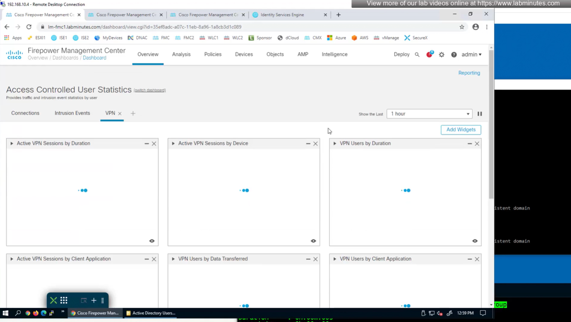The width and height of the screenshot is (571, 322).
Task: Click the search magnifier icon next to Deploy
Action: tap(417, 55)
